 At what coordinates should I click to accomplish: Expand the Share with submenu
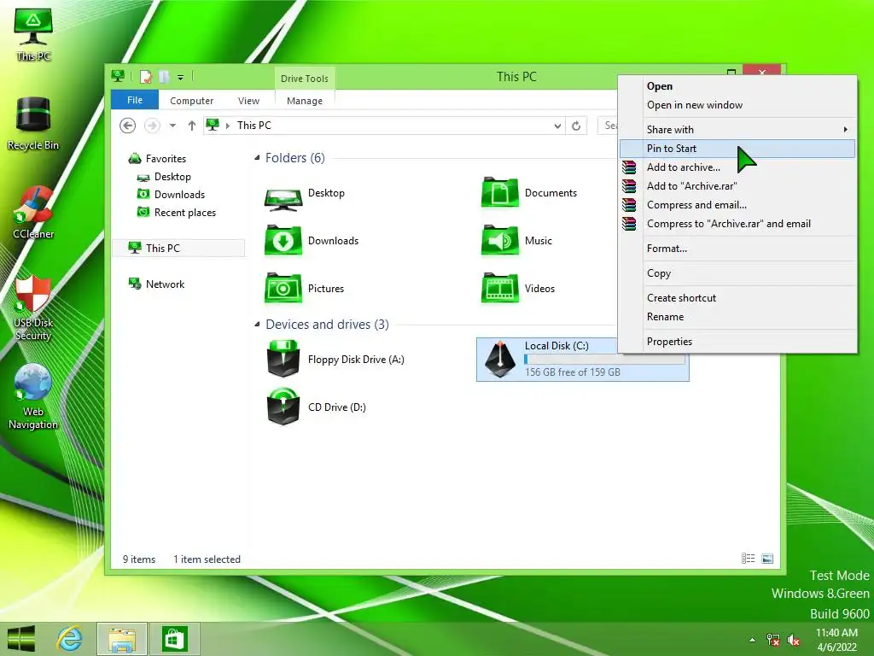click(x=737, y=130)
